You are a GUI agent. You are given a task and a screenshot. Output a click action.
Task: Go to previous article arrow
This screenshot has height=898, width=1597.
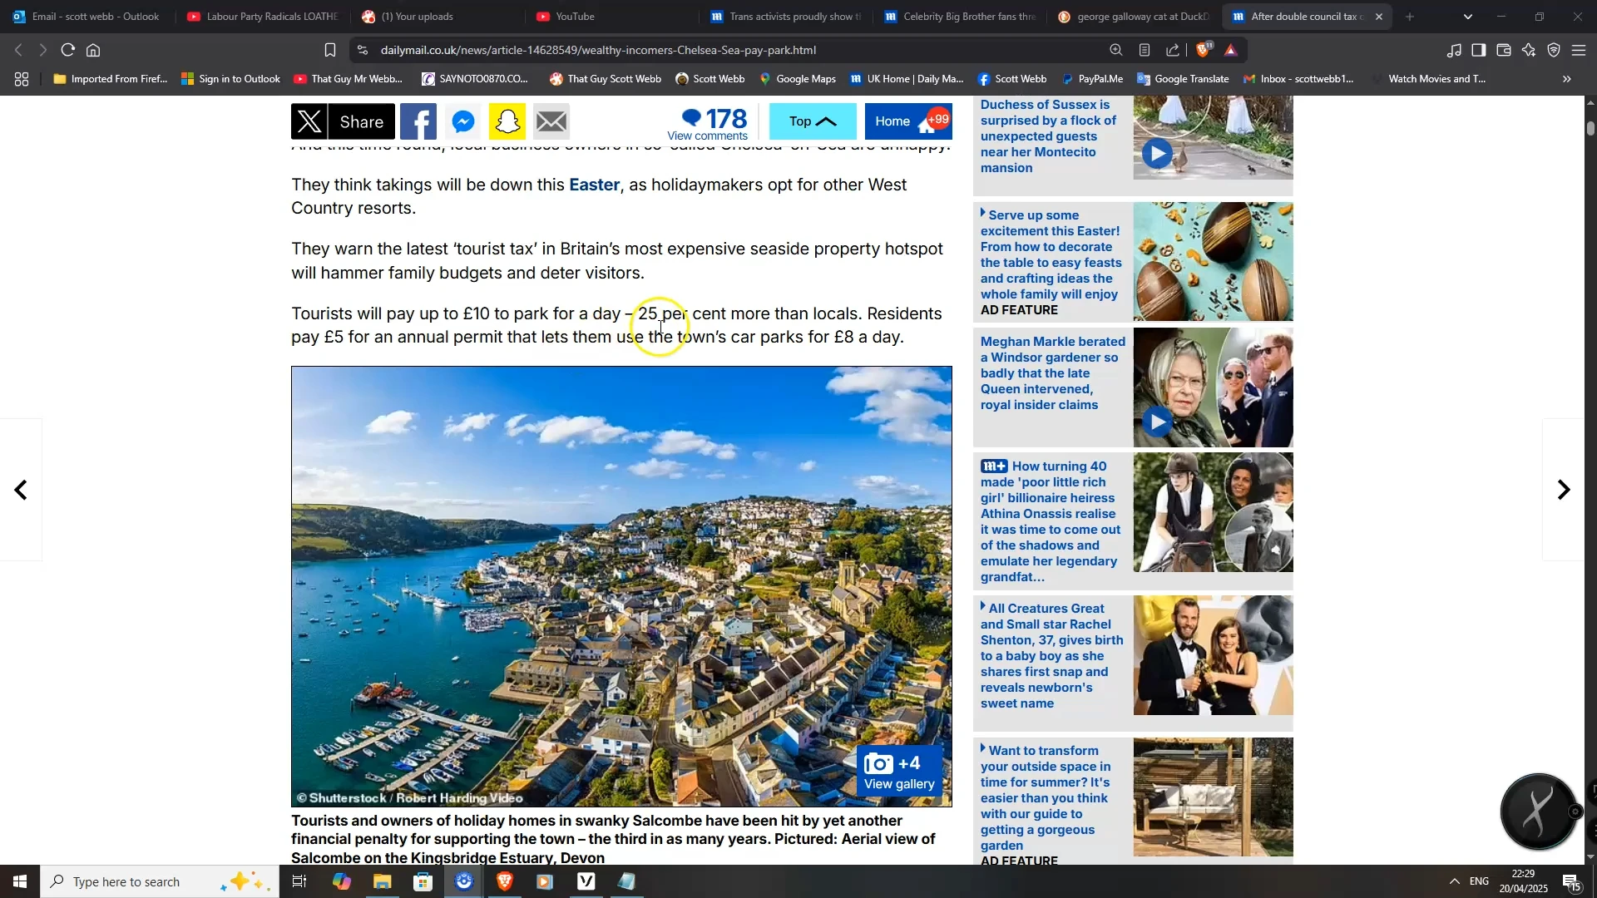pos(21,490)
